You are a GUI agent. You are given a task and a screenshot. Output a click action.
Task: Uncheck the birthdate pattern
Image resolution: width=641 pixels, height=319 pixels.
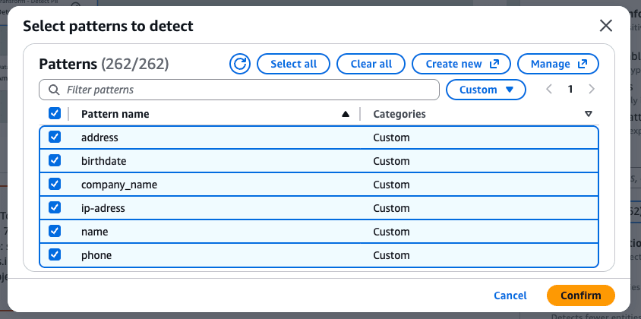[55, 160]
